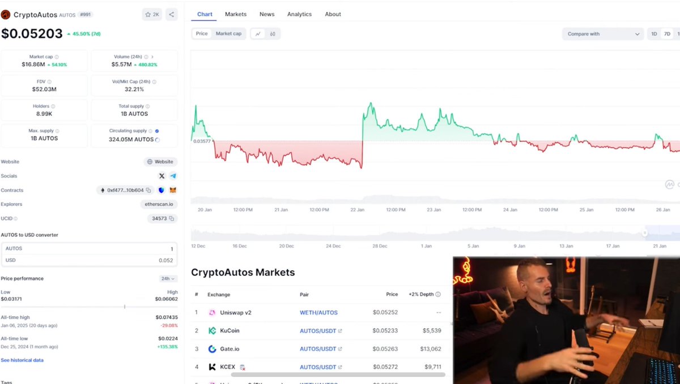Click the Total supply info icon
This screenshot has width=680, height=384.
click(x=147, y=106)
